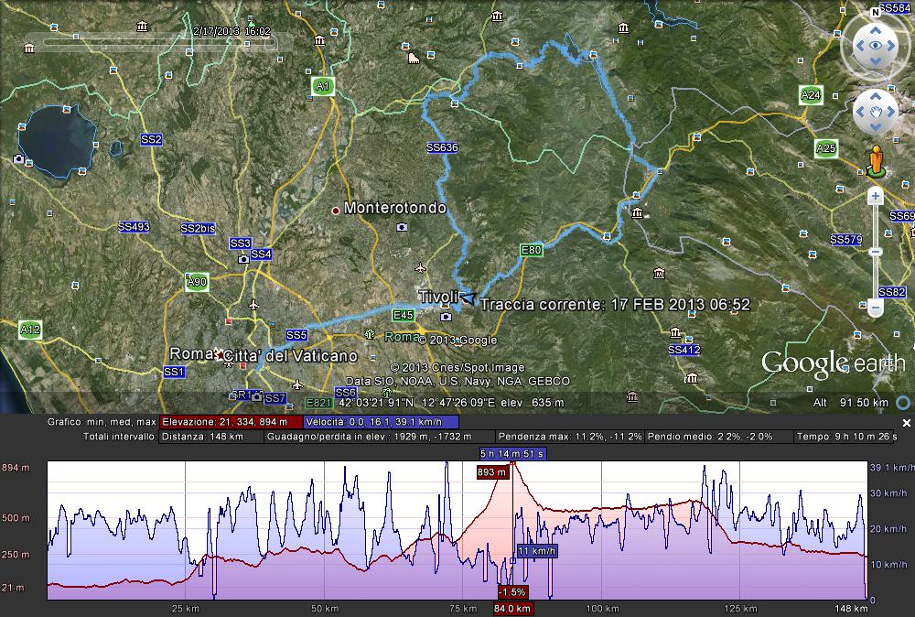Click the hand icon in Move joystick
Image resolution: width=915 pixels, height=617 pixels.
(x=876, y=112)
